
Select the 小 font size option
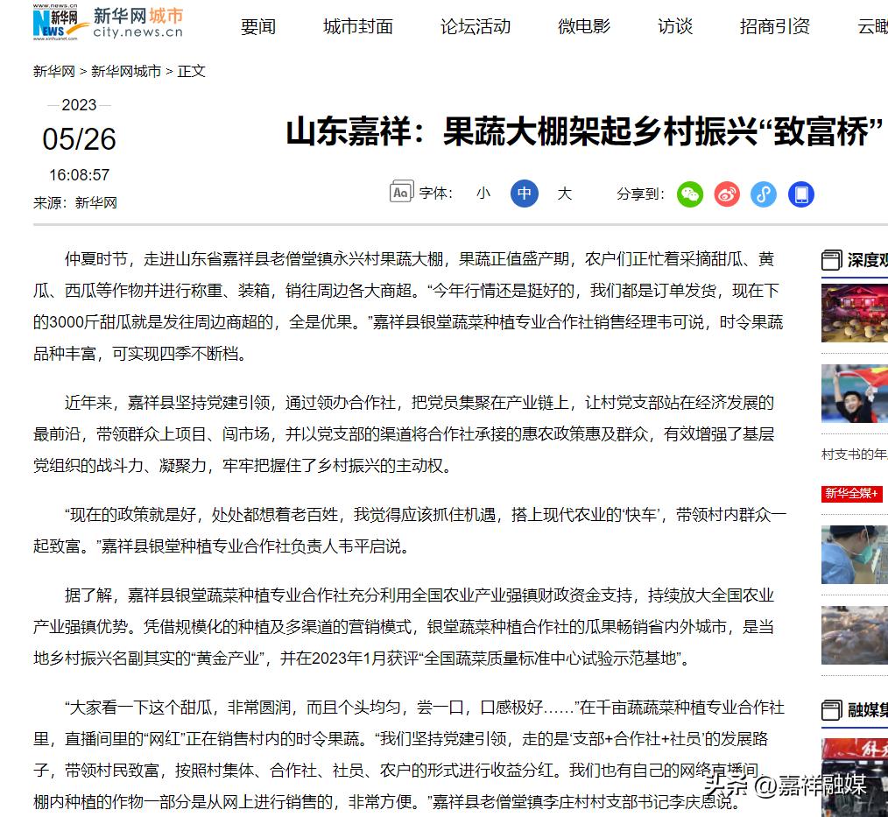pos(483,194)
